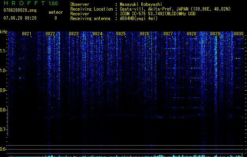Click the 0.7 kHz axis label
The width and height of the screenshot is (247, 157).
pyautogui.click(x=3, y=130)
